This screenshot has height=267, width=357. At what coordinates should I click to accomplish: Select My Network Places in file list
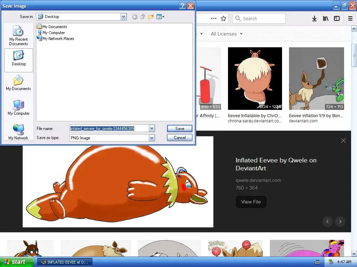click(x=56, y=38)
